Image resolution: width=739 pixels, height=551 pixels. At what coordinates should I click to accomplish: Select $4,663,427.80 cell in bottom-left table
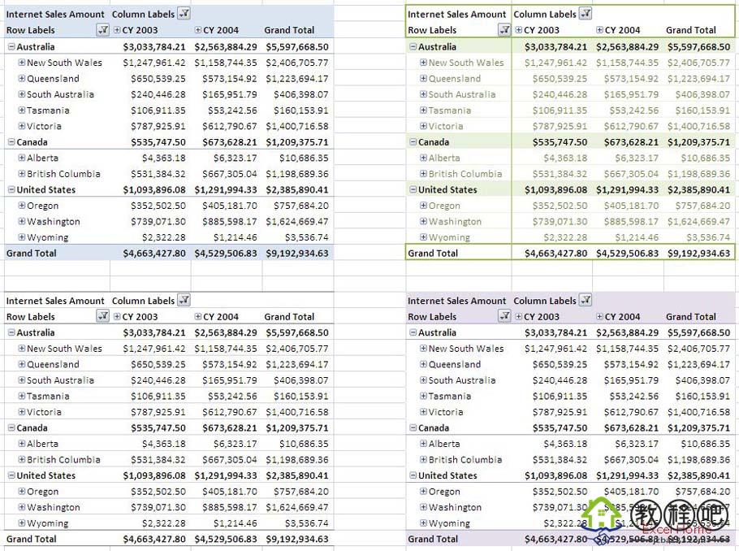[x=154, y=539]
